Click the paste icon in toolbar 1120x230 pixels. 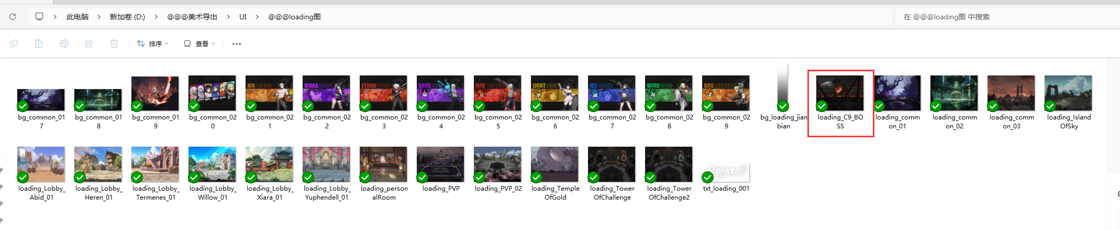[39, 43]
